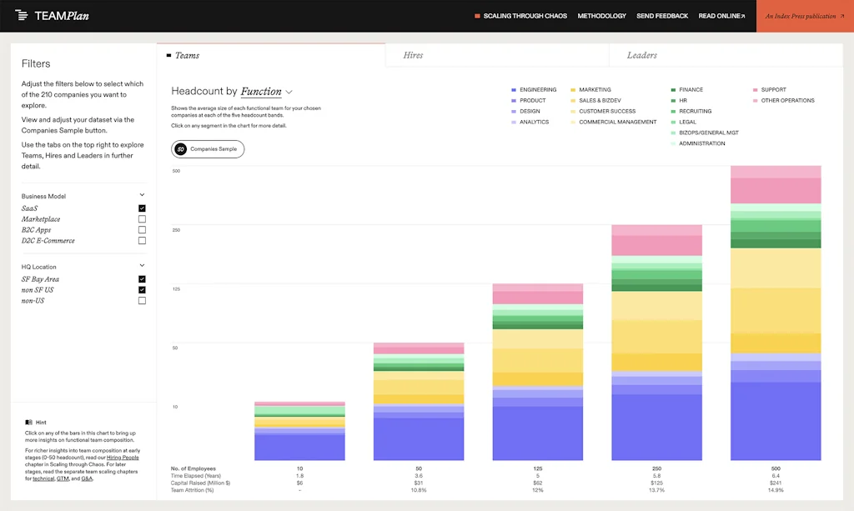Viewport: 854px width, 511px height.
Task: Enable the Marketplace business model filter
Action: (x=142, y=219)
